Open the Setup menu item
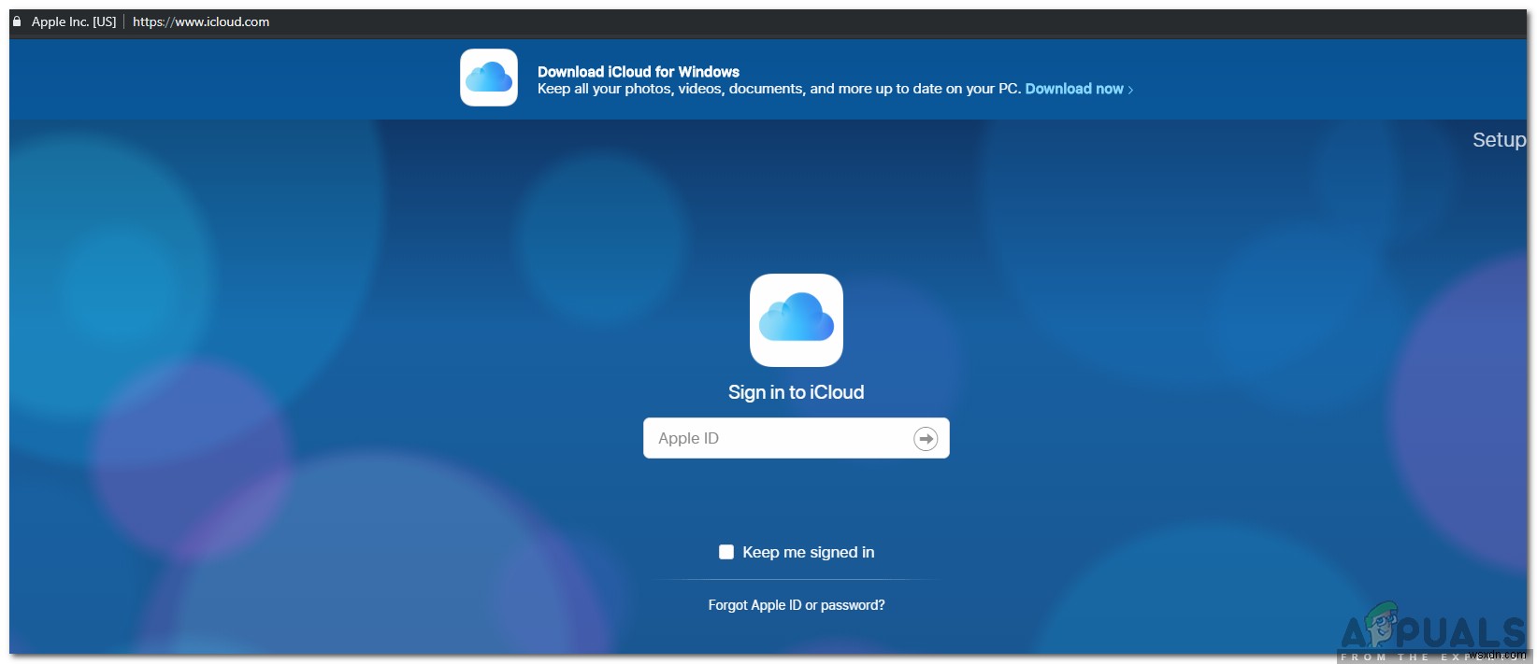This screenshot has height=664, width=1537. point(1499,140)
